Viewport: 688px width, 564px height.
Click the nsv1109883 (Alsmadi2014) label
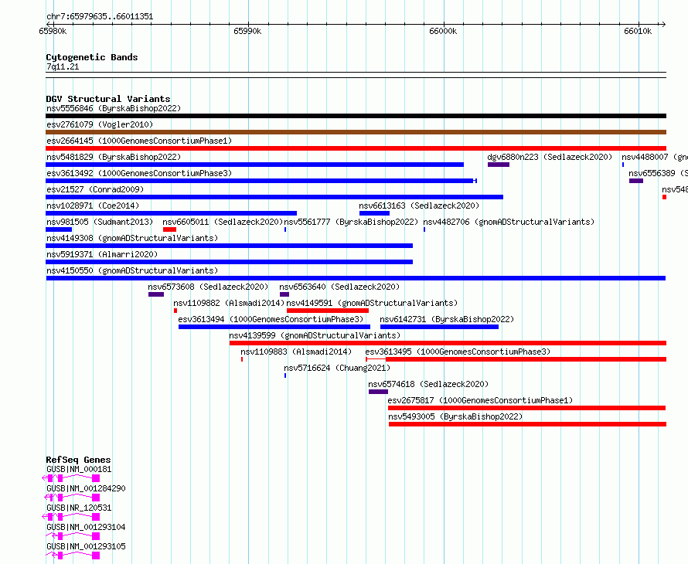(x=296, y=352)
